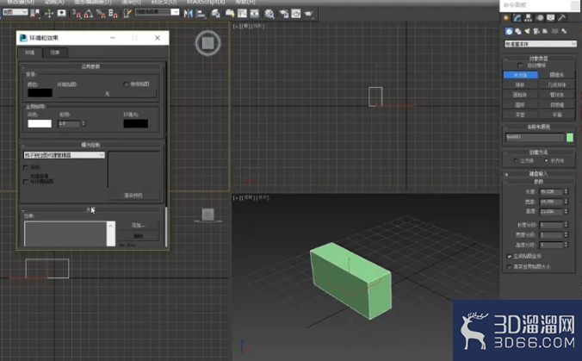Open the background Color swatch
The width and height of the screenshot is (582, 361).
click(40, 93)
